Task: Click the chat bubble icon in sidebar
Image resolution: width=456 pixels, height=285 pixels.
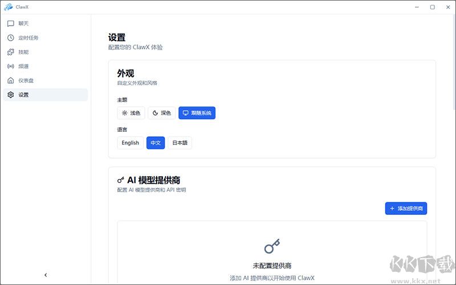Action: (11, 23)
